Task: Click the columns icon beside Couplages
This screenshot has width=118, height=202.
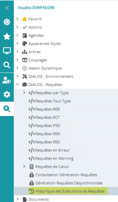Action: click(x=25, y=60)
